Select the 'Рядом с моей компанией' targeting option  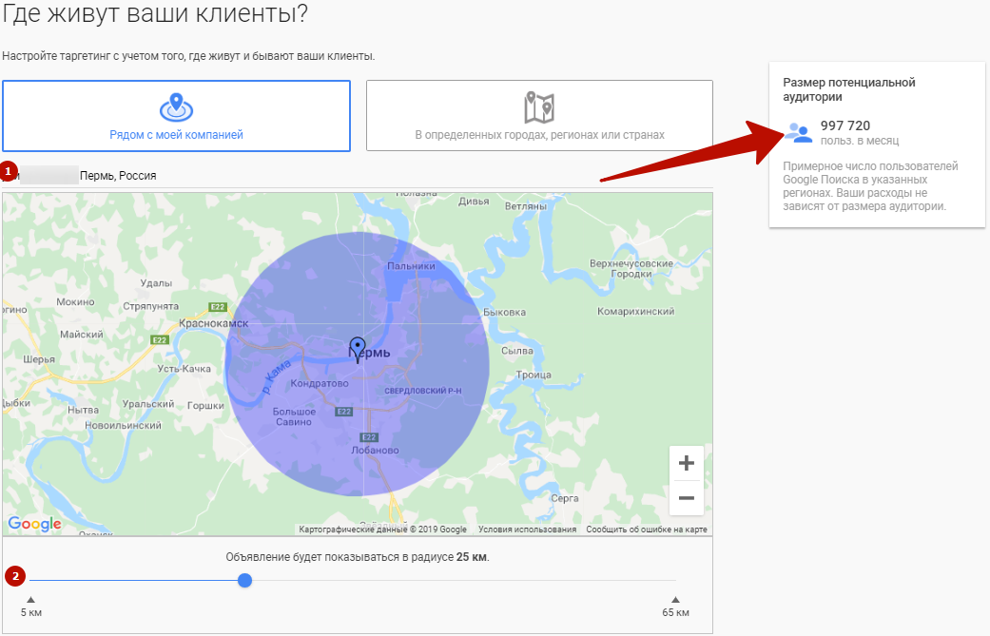click(x=176, y=116)
